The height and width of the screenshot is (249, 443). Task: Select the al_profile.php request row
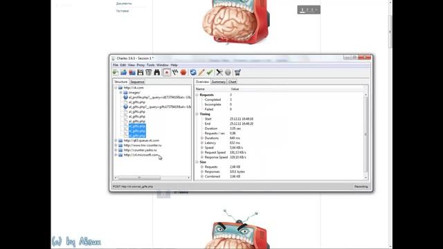point(160,98)
